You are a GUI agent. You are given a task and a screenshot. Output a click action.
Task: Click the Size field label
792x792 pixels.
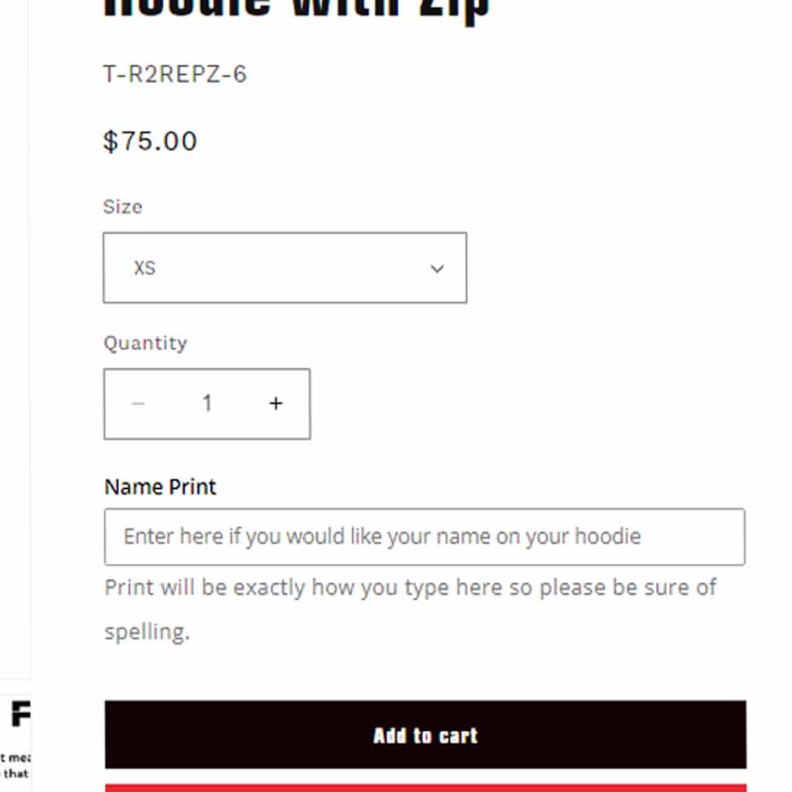pos(123,207)
